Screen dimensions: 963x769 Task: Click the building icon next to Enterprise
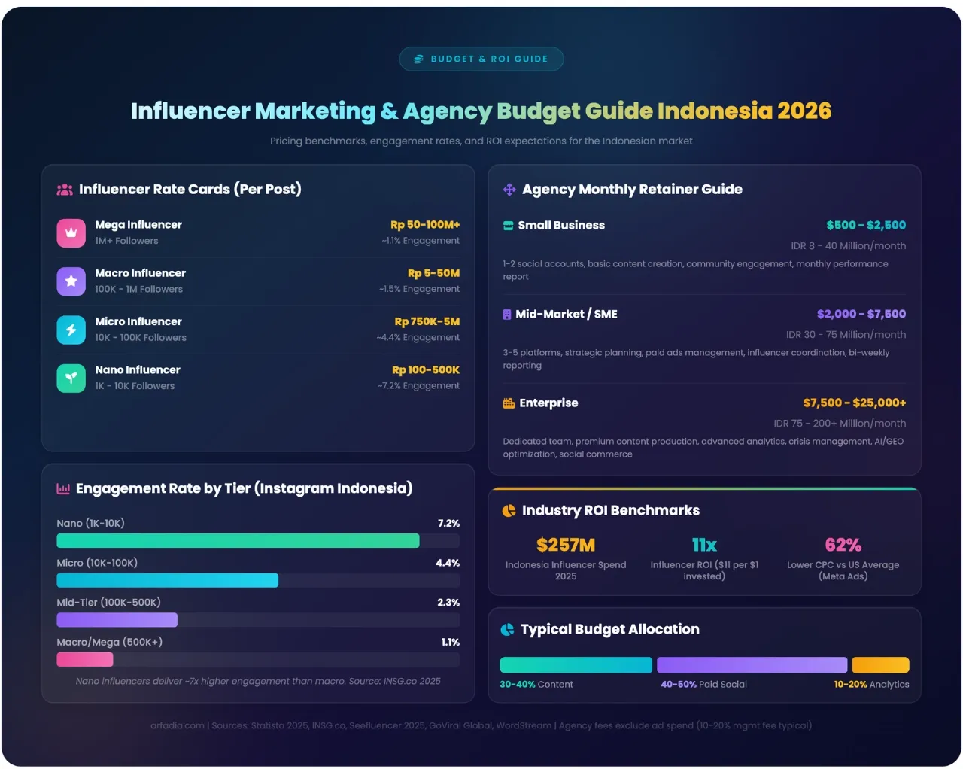[507, 403]
